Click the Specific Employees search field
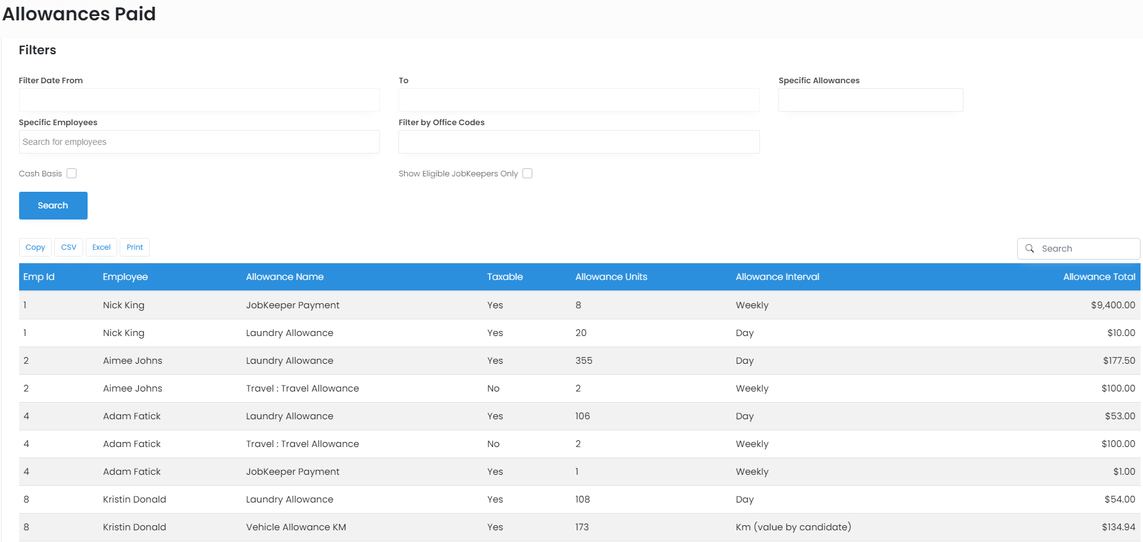 pos(199,142)
